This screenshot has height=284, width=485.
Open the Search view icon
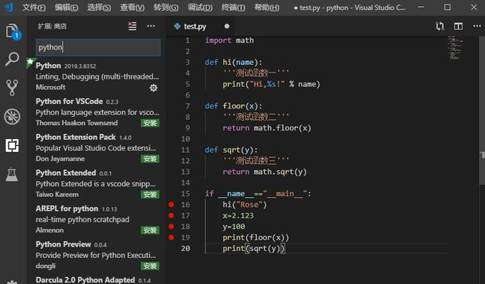[x=12, y=60]
